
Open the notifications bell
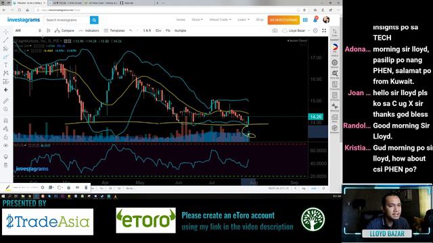click(x=315, y=20)
